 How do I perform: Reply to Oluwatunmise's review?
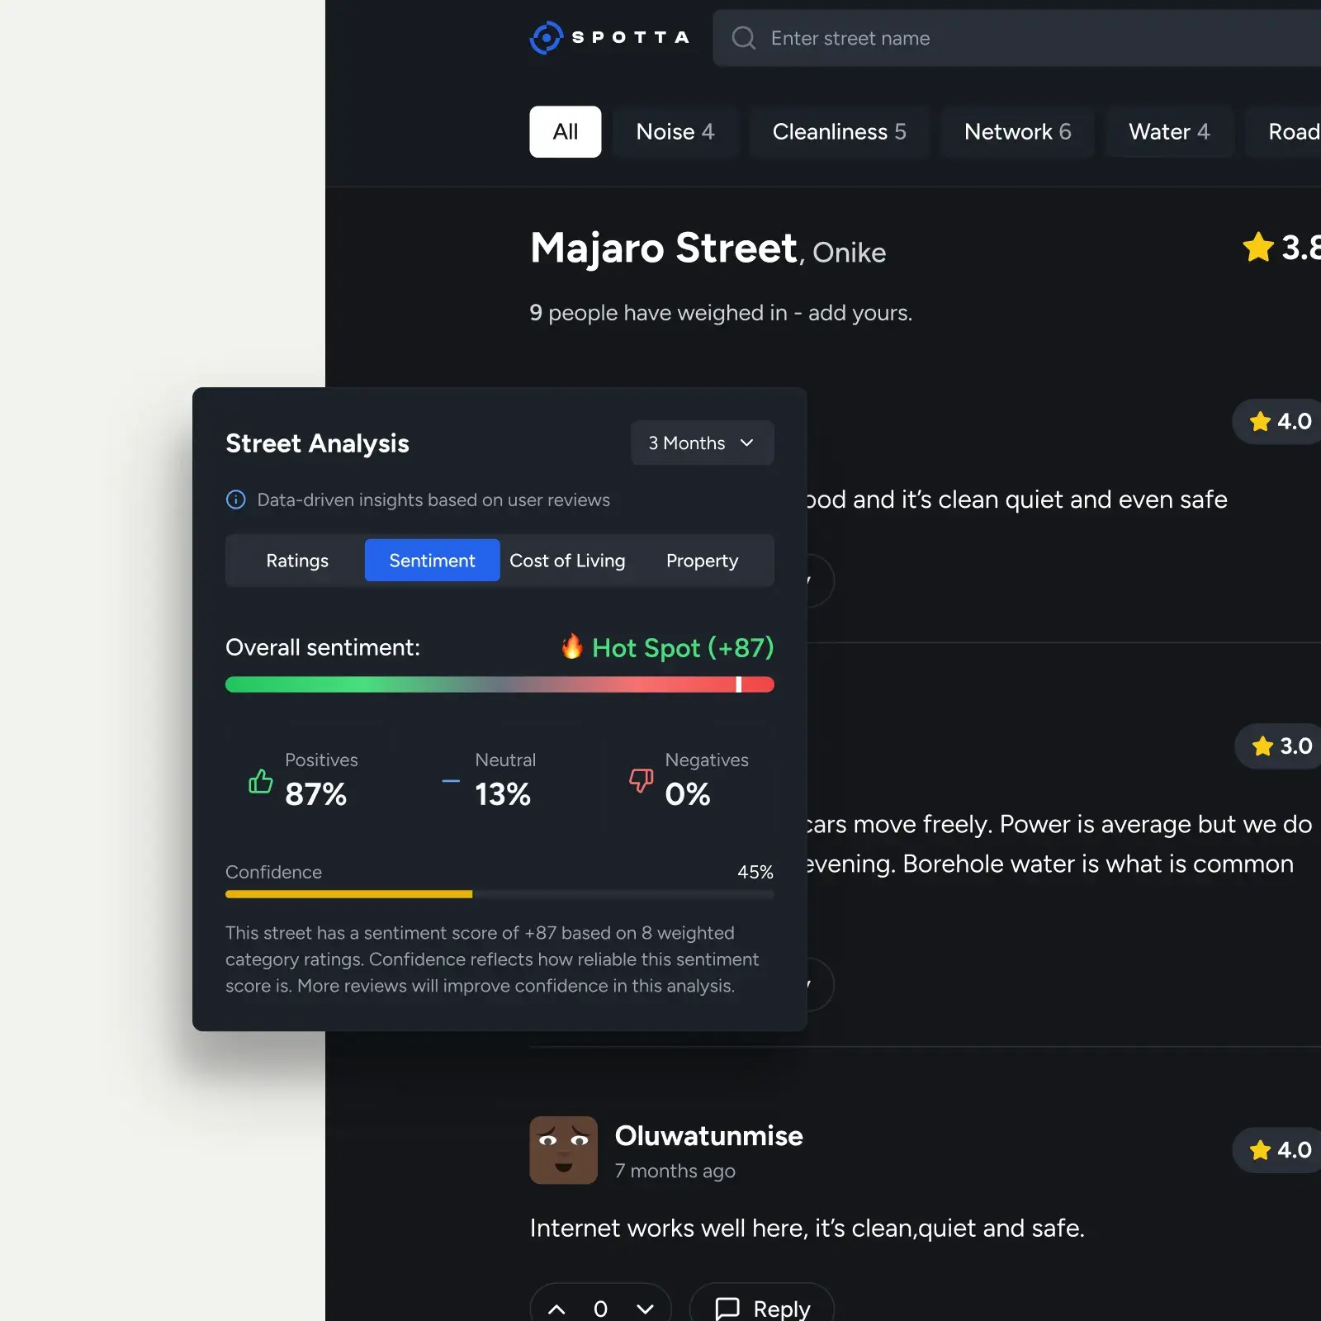point(762,1309)
